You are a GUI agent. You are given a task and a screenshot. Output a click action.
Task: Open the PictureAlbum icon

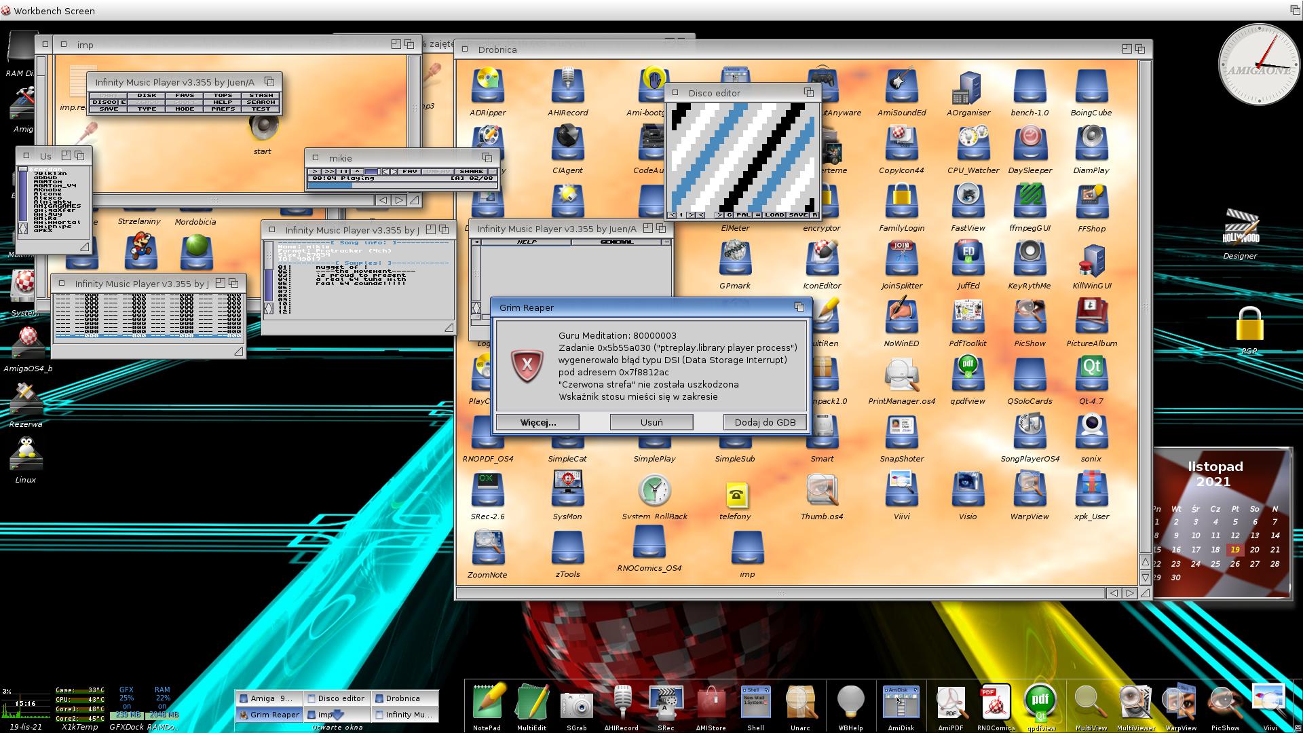click(x=1091, y=318)
